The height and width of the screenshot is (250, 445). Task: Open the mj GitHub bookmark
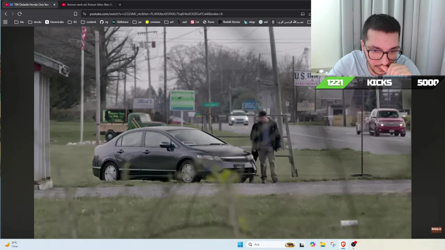coord(104,22)
